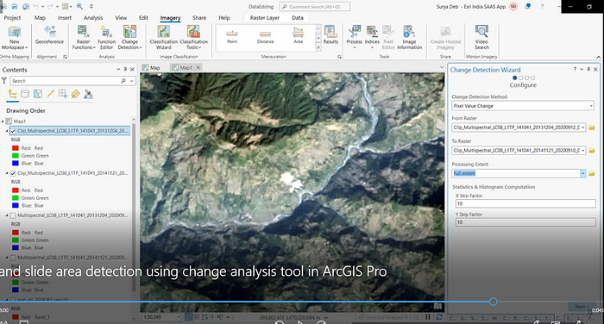Expand the Processing Extent dropdown

point(582,173)
